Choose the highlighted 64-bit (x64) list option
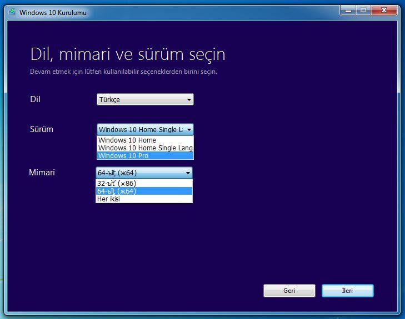The image size is (405, 319). click(144, 191)
